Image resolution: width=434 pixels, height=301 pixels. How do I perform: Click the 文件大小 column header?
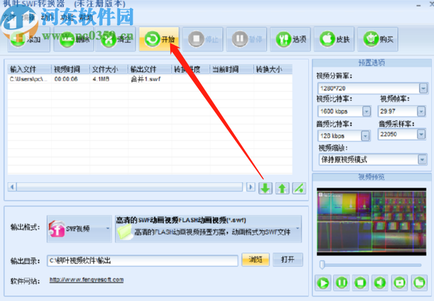pyautogui.click(x=109, y=69)
